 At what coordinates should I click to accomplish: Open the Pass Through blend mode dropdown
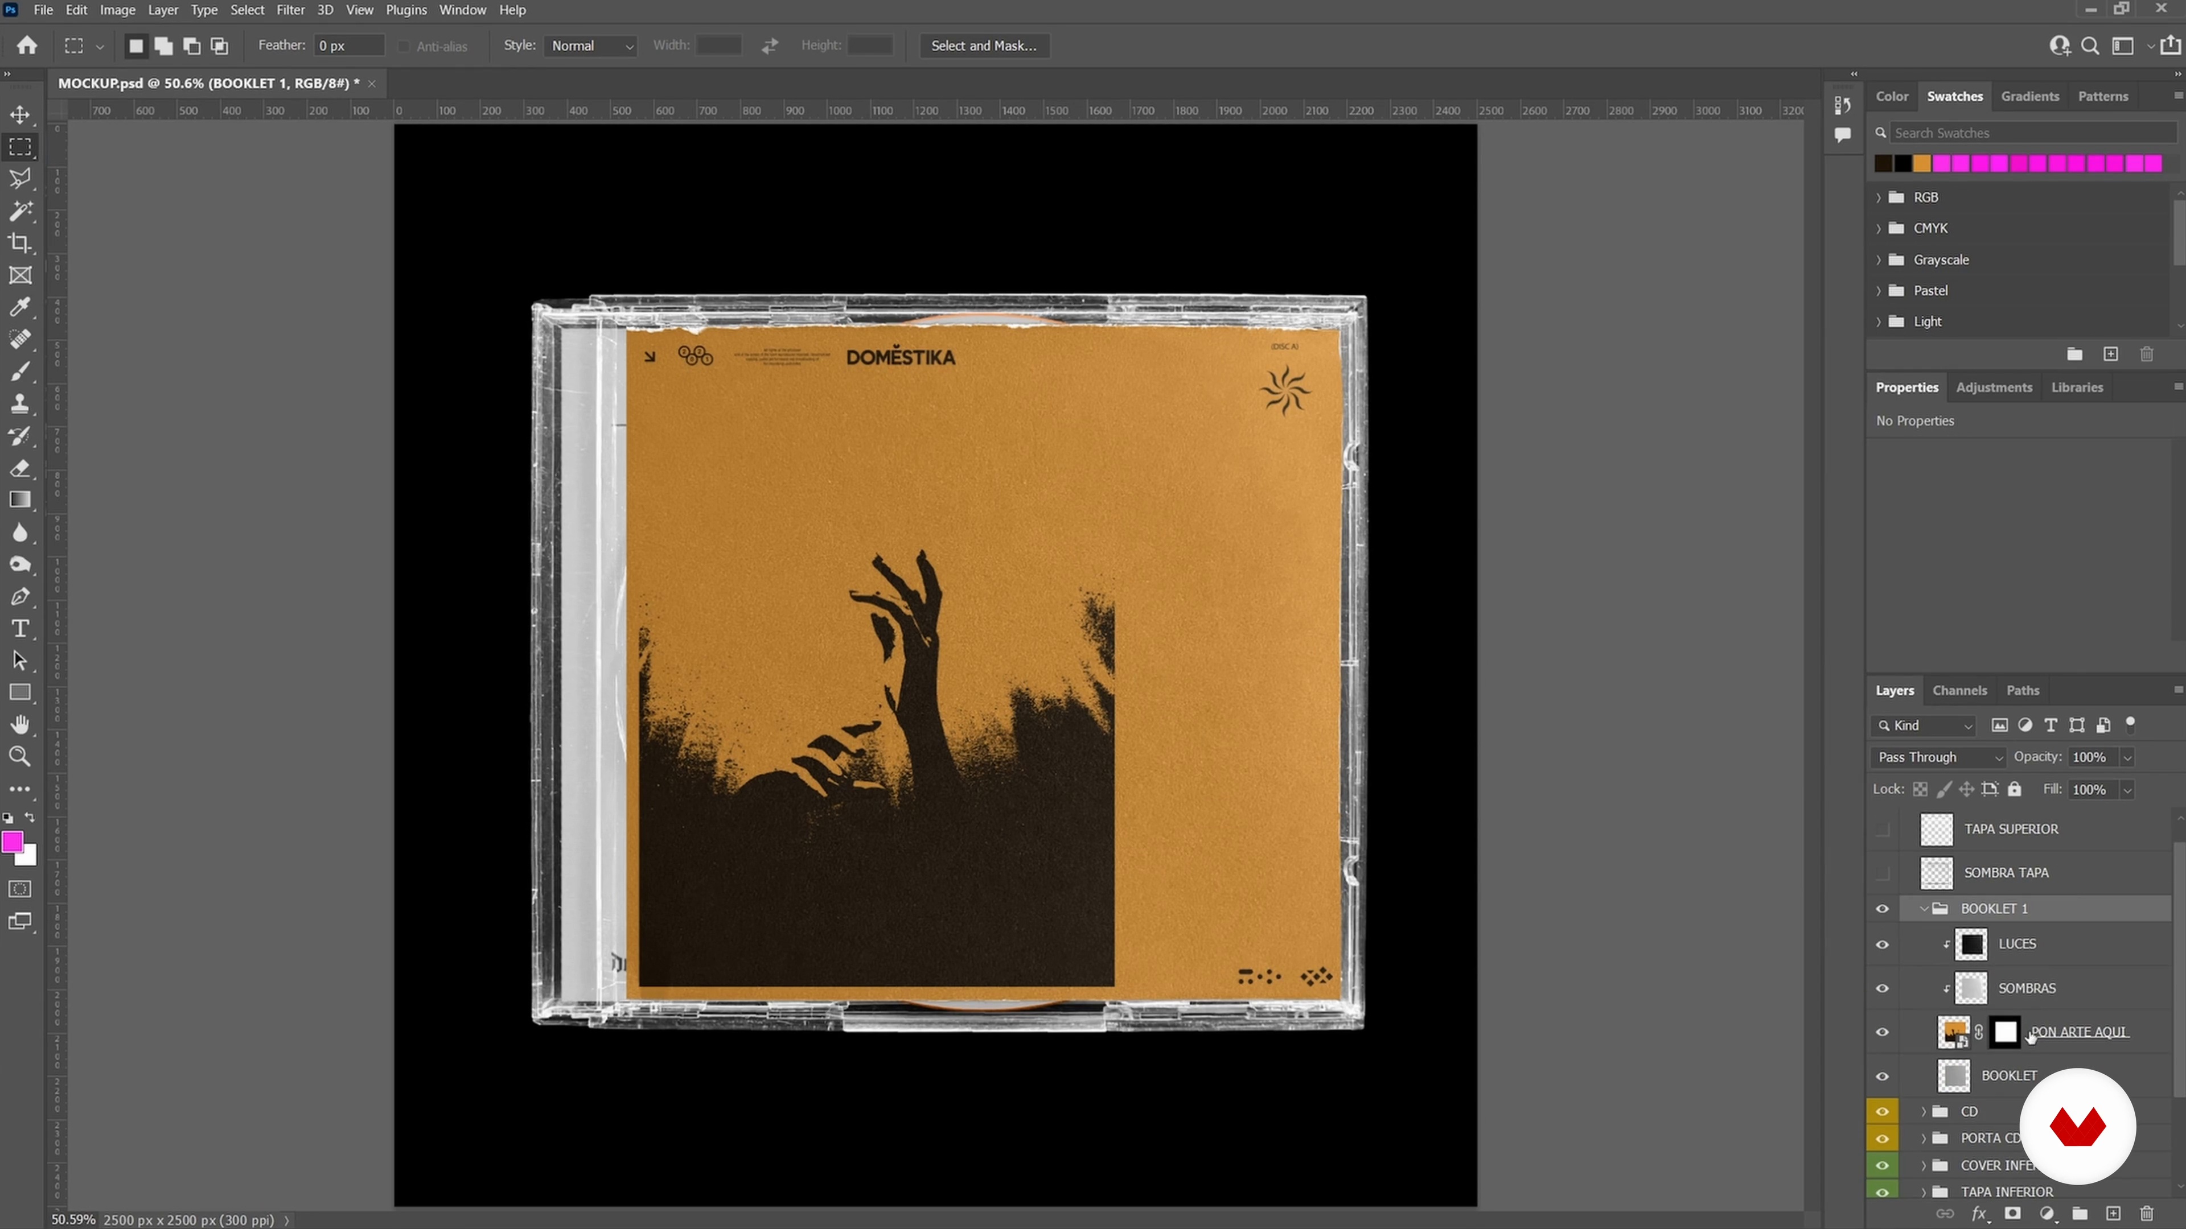(1938, 757)
